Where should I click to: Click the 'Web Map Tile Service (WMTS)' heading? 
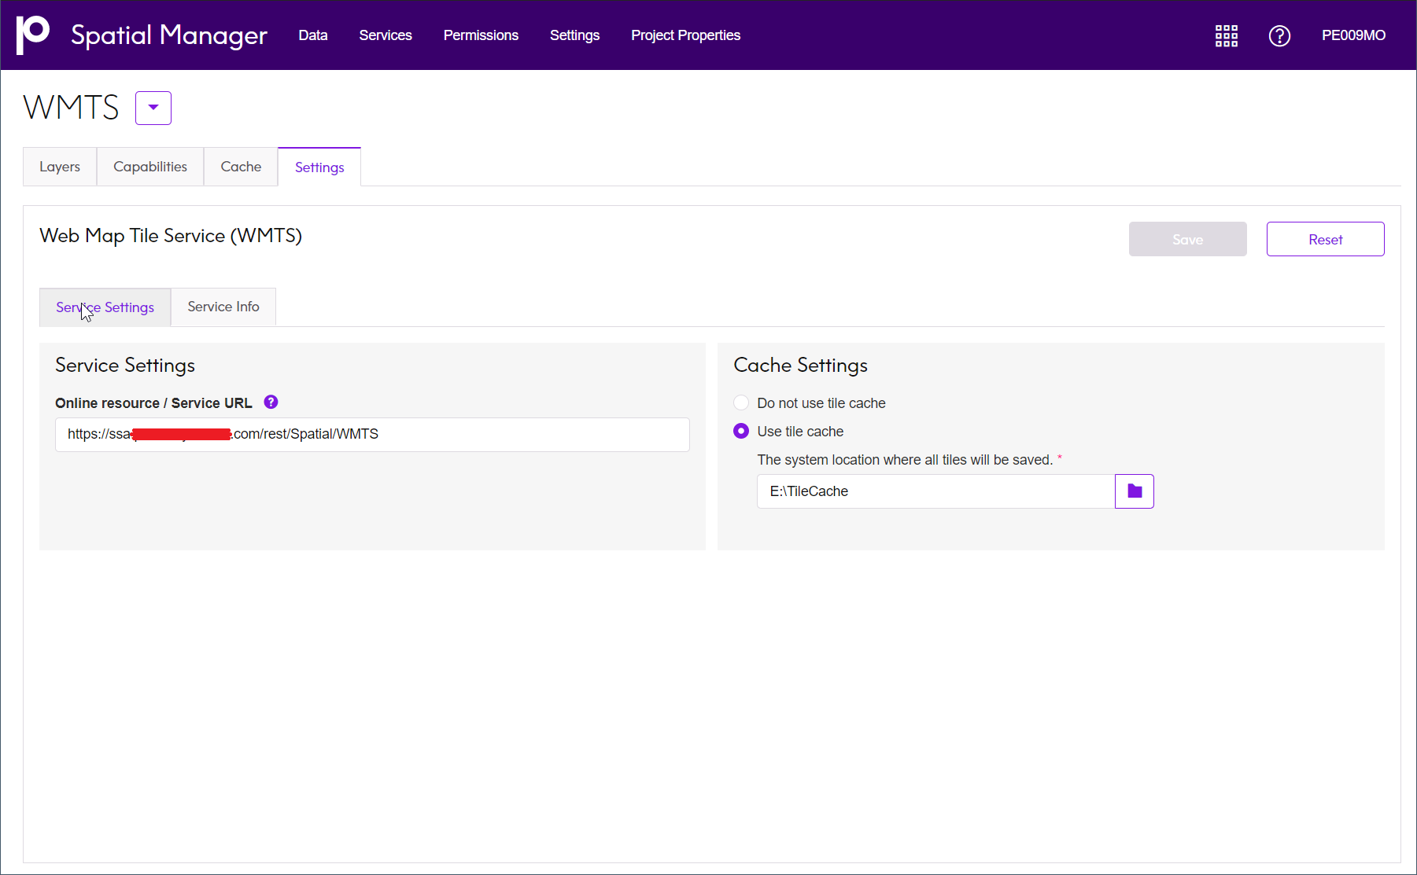171,236
